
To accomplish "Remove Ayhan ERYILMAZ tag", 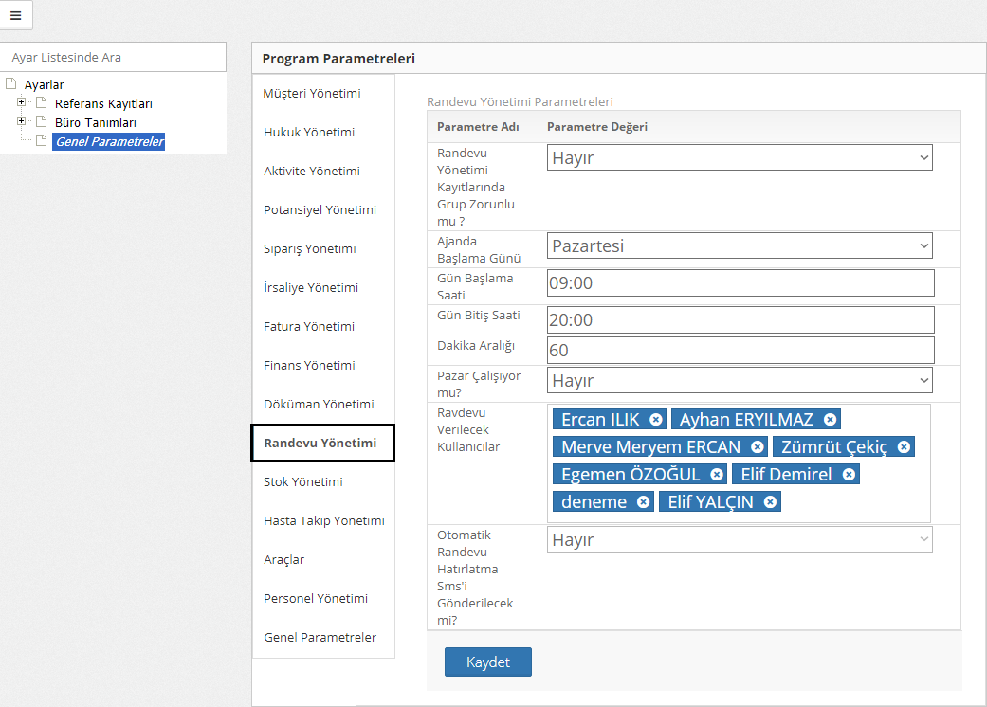I will 830,420.
